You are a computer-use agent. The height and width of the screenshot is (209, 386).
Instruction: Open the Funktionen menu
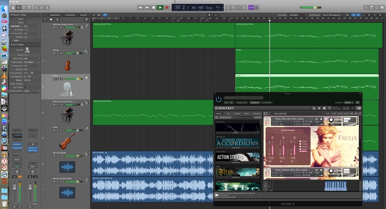pos(71,15)
